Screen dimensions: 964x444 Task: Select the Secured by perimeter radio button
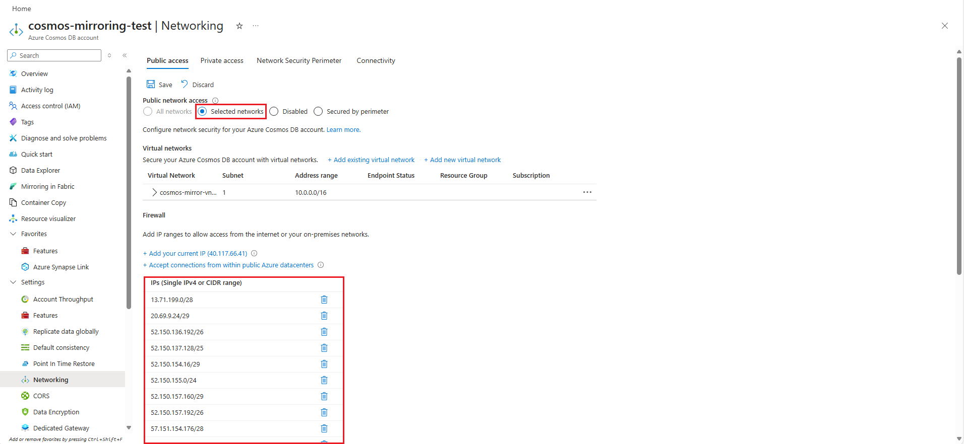tap(318, 111)
